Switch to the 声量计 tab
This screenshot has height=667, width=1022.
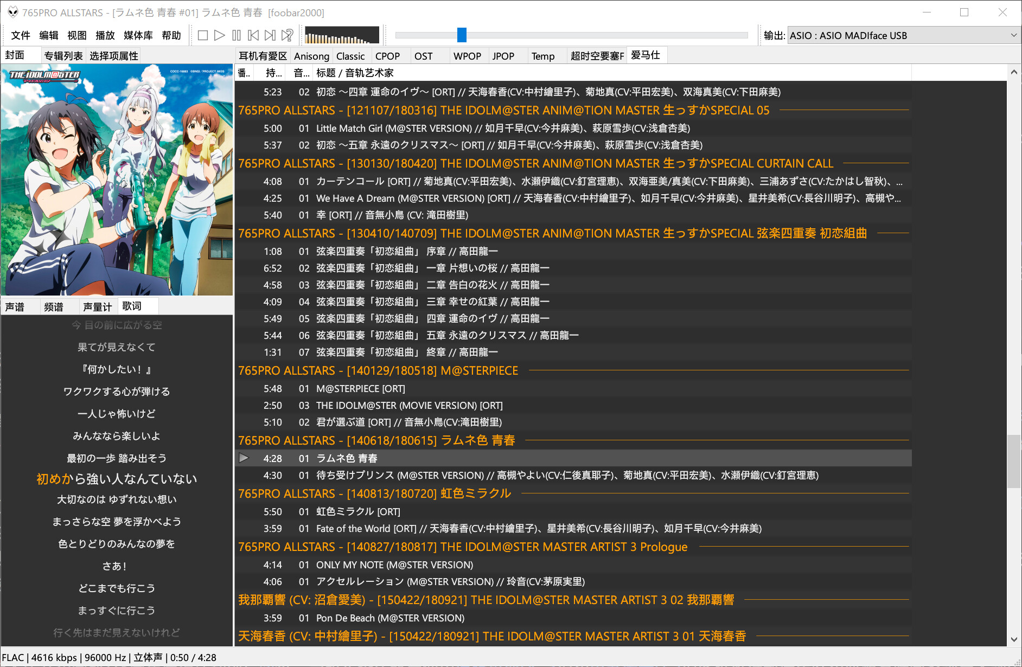click(x=98, y=307)
